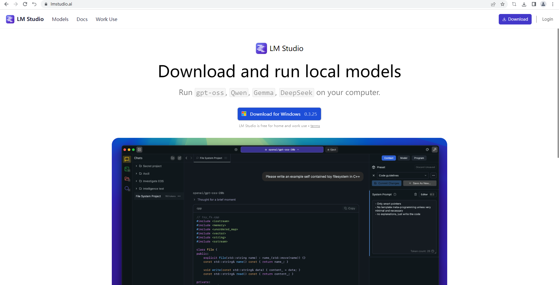Open browser downloads tray icon
Viewport: 559px width, 285px height.
pyautogui.click(x=524, y=4)
